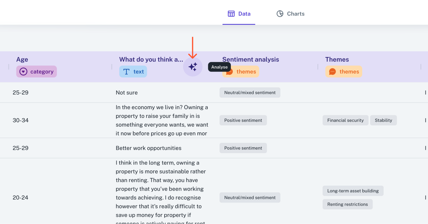
Task: Switch to the Data tab
Action: coord(239,14)
